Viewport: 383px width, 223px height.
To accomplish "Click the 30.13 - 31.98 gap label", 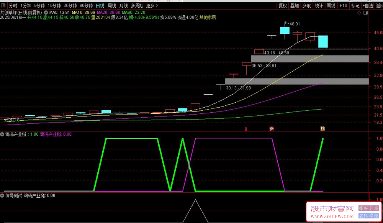I will pyautogui.click(x=238, y=88).
